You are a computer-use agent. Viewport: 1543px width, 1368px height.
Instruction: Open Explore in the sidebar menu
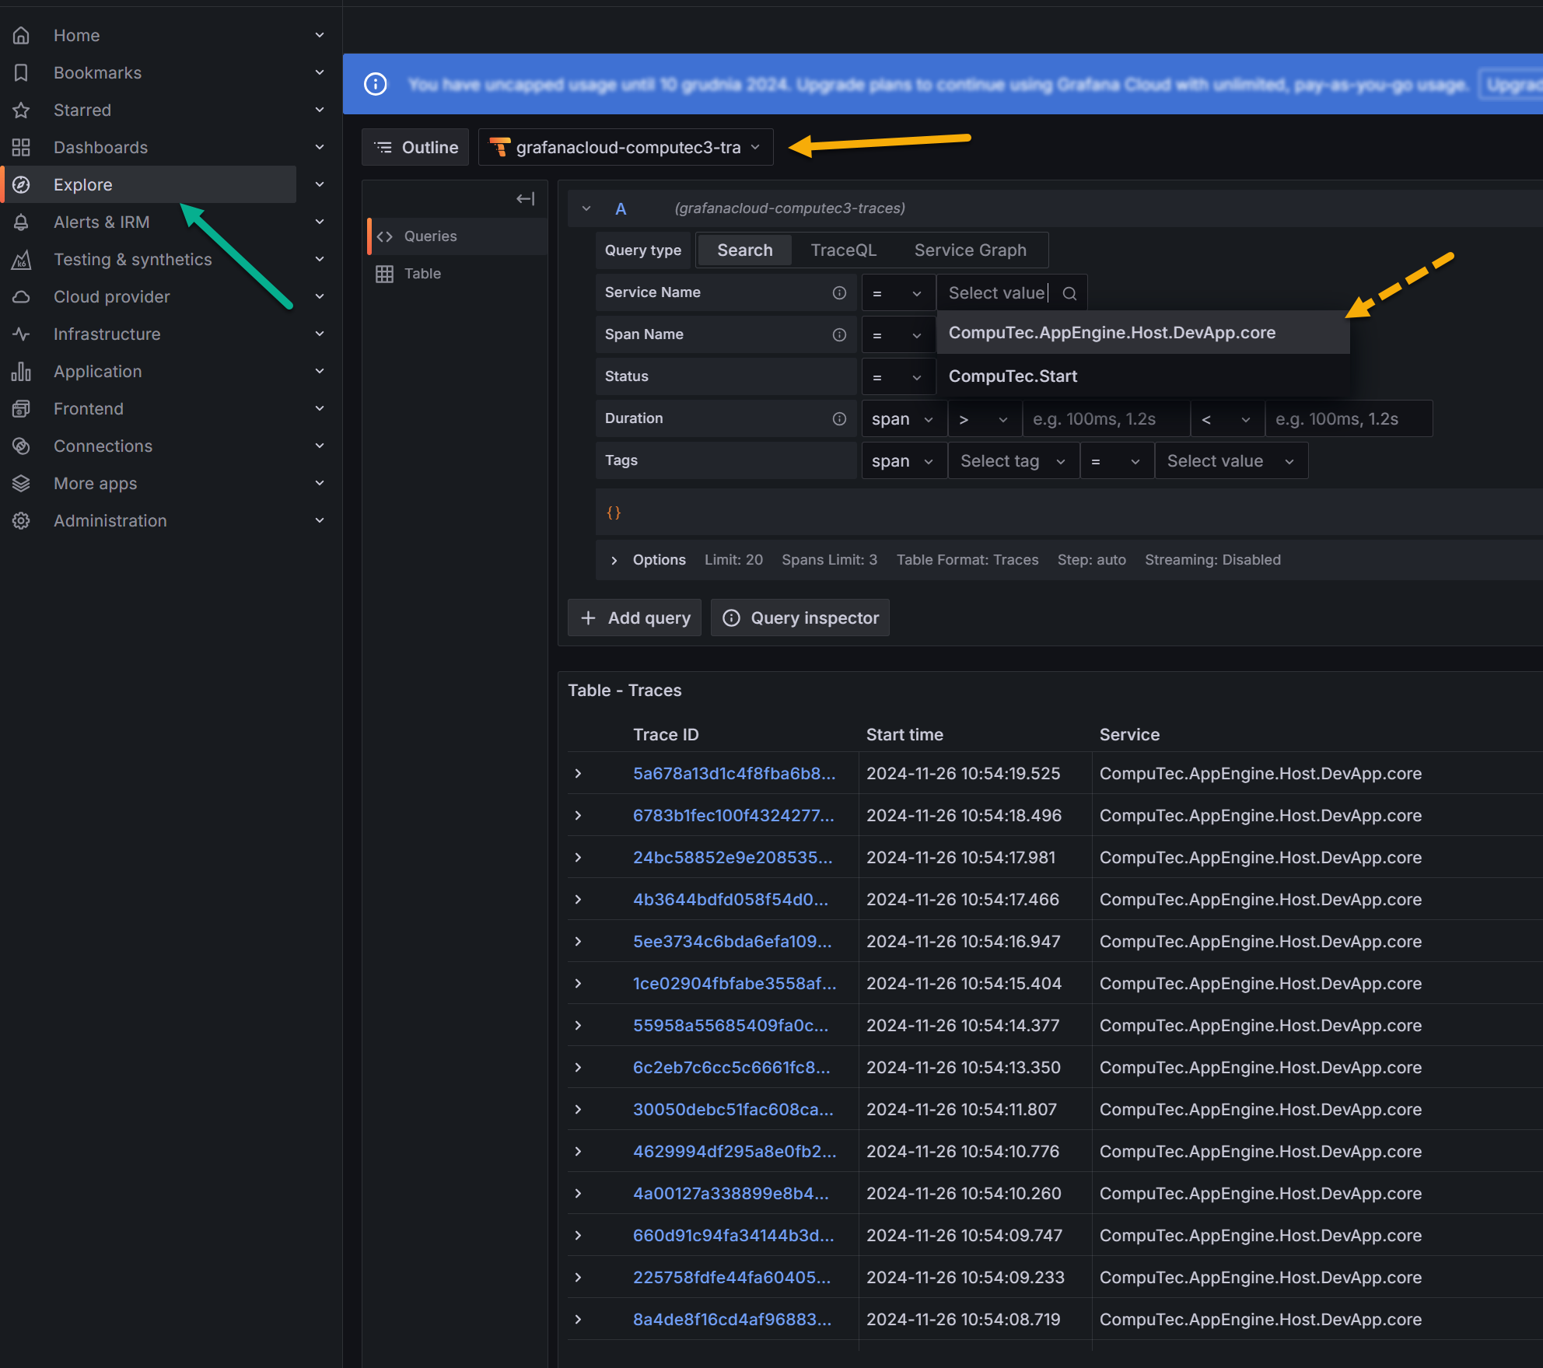coord(149,184)
